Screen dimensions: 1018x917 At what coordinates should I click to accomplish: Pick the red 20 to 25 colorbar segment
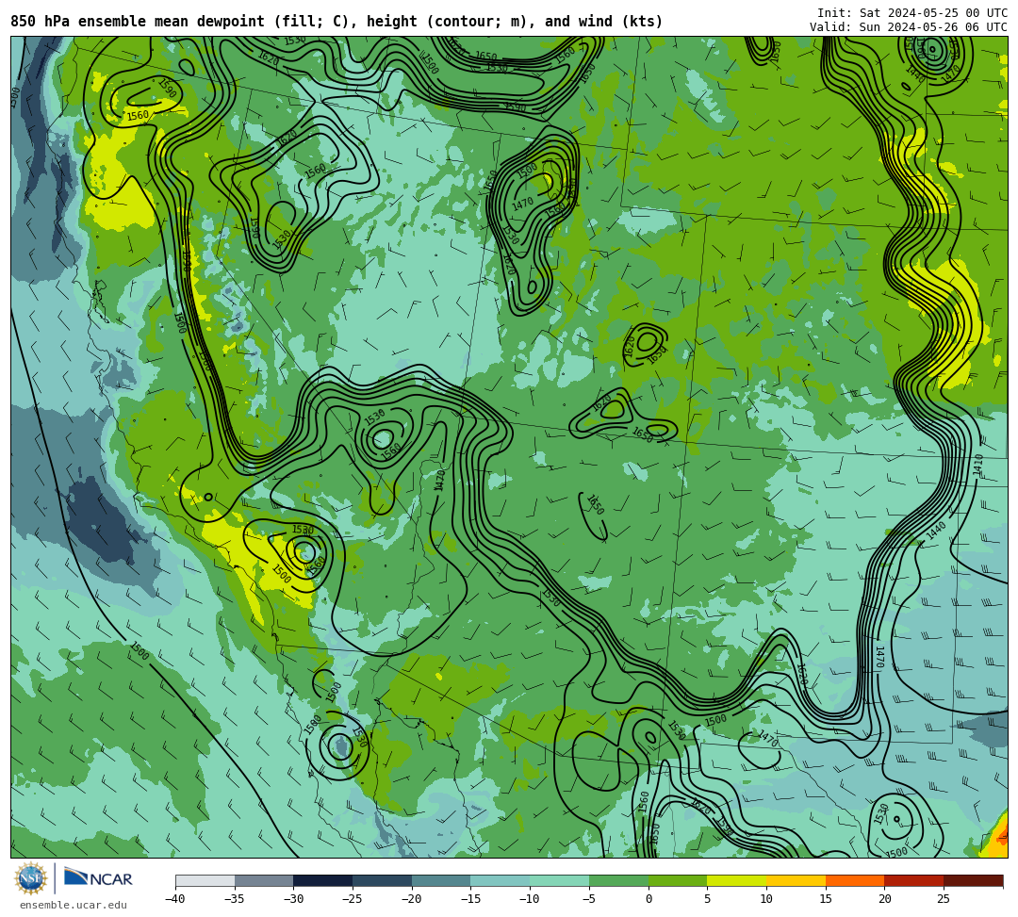pyautogui.click(x=914, y=880)
